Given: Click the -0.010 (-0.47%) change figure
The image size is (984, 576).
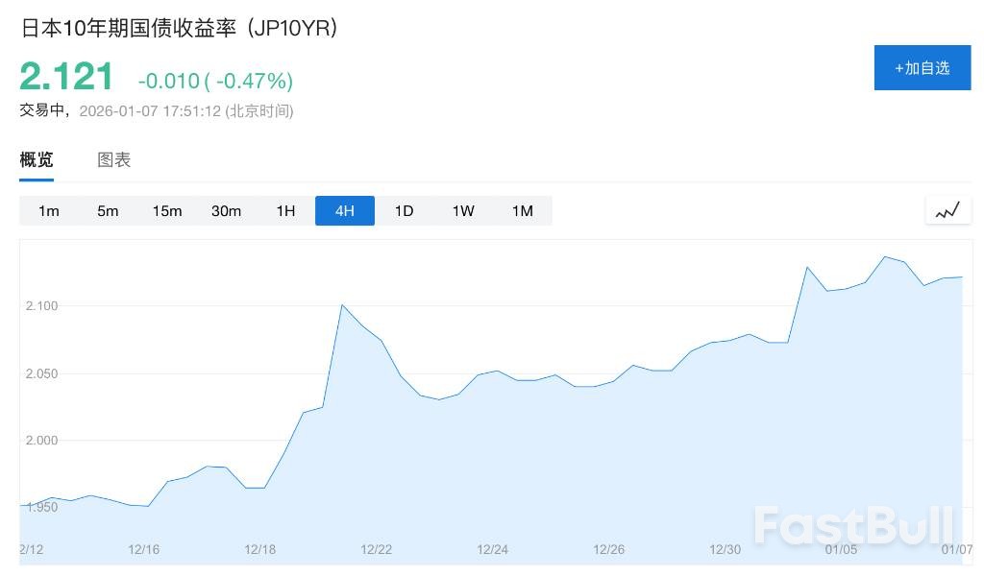Looking at the screenshot, I should 215,81.
